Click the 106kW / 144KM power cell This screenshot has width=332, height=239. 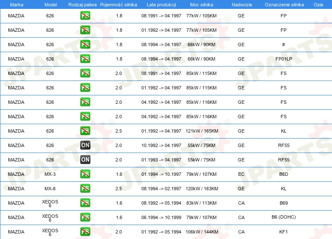202,232
